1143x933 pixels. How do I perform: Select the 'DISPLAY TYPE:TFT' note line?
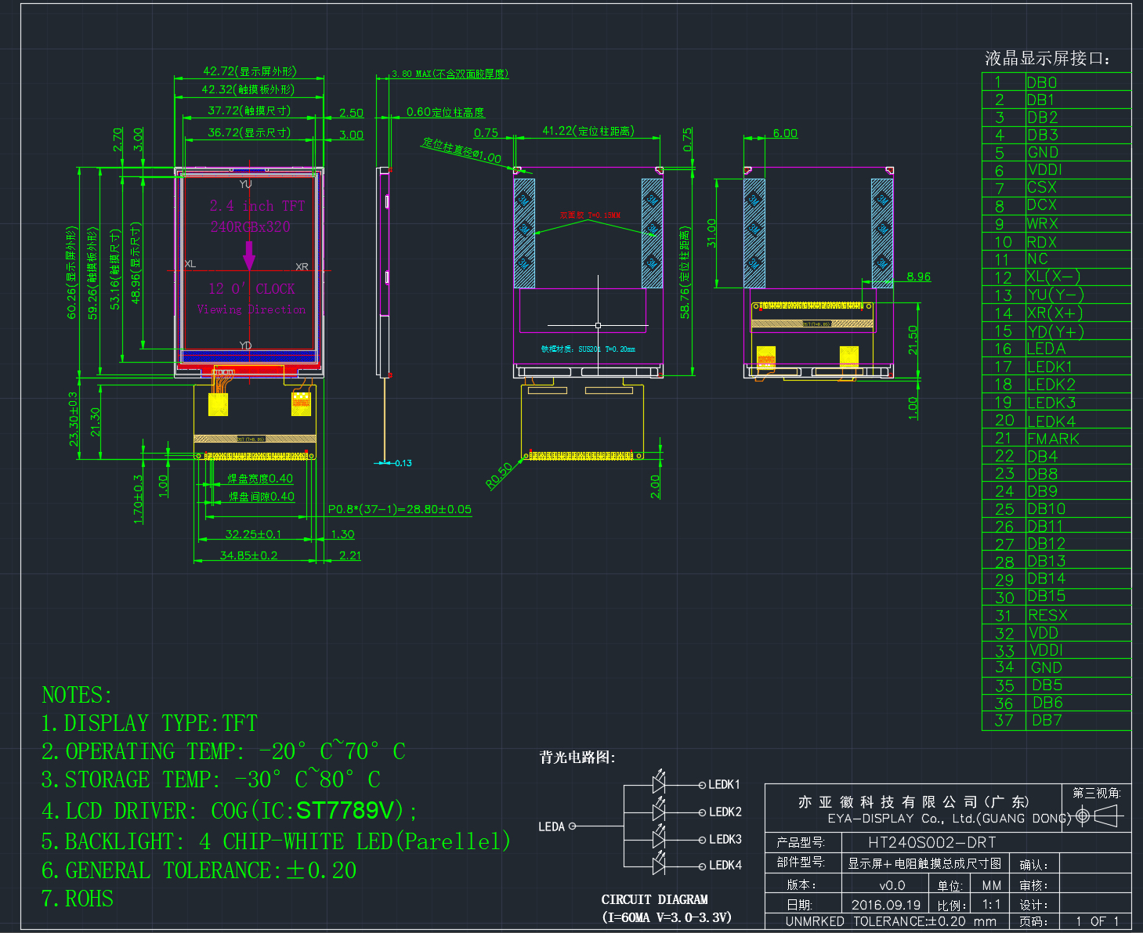[x=149, y=723]
